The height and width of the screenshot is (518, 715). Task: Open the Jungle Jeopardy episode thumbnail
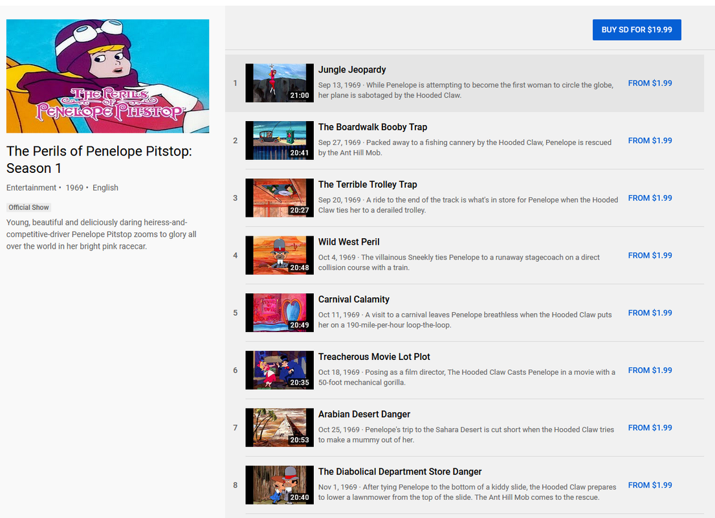click(x=280, y=83)
